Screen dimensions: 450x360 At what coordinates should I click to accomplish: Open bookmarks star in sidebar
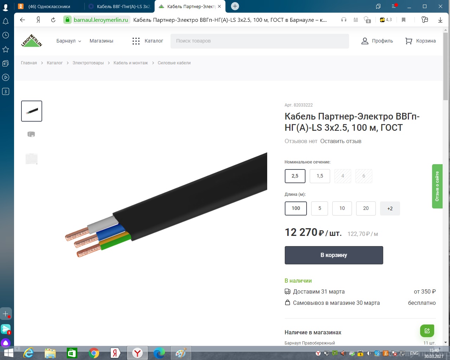pos(6,49)
